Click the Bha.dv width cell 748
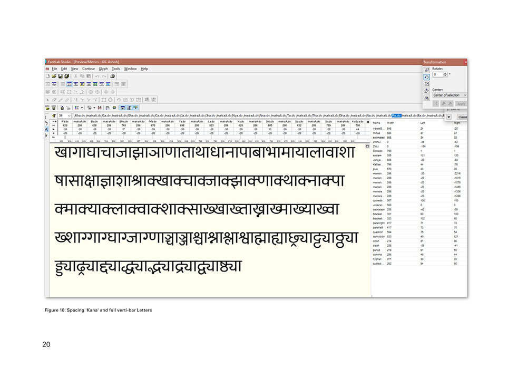Viewport: 527px width, 369px height. click(x=124, y=125)
